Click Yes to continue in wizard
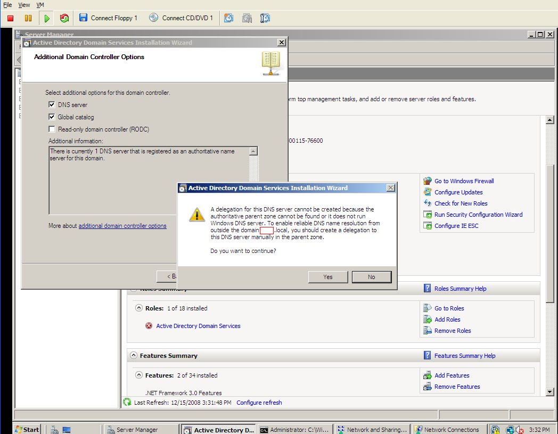The width and height of the screenshot is (558, 434). pyautogui.click(x=328, y=277)
